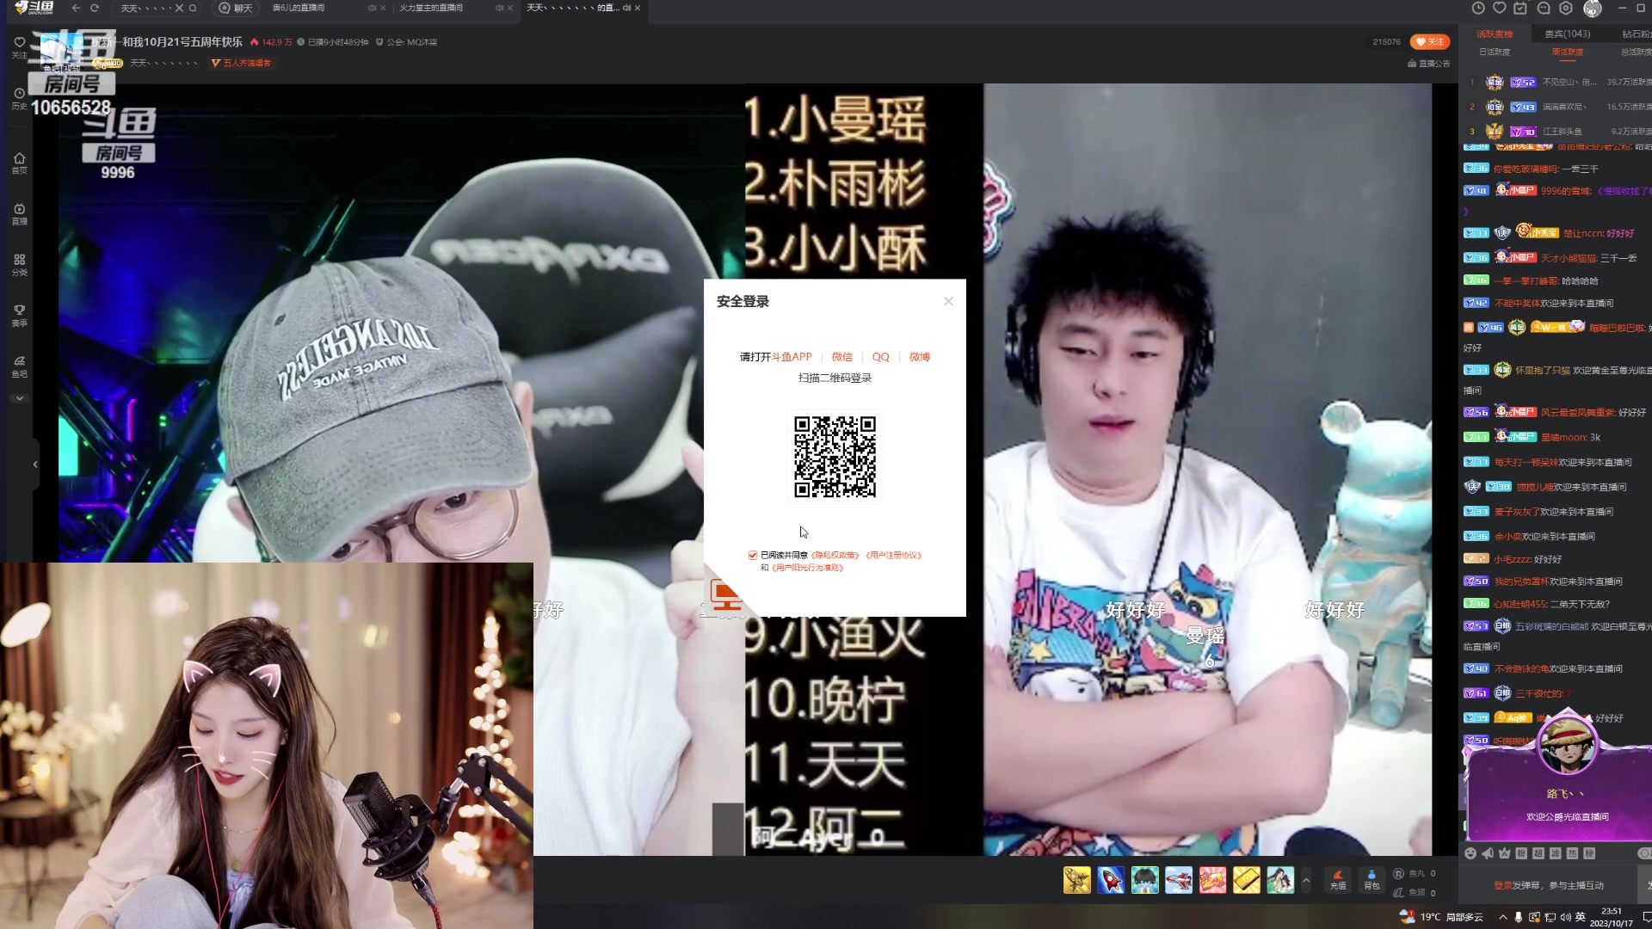Image resolution: width=1652 pixels, height=929 pixels.
Task: Open volume control in system tray
Action: [x=1564, y=917]
